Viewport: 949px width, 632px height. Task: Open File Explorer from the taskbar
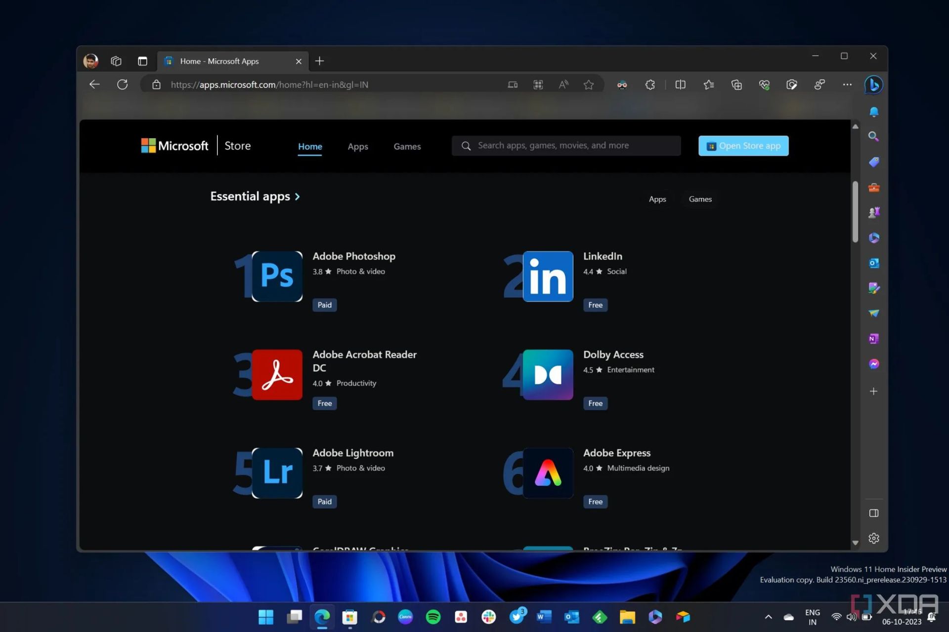tap(627, 617)
